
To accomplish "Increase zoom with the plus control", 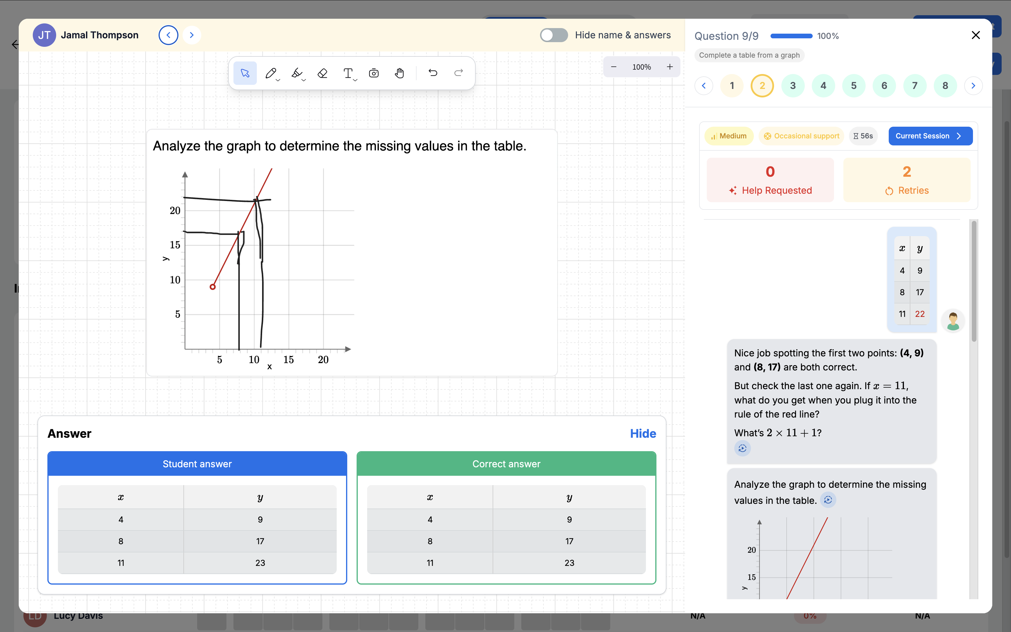I will pos(670,66).
